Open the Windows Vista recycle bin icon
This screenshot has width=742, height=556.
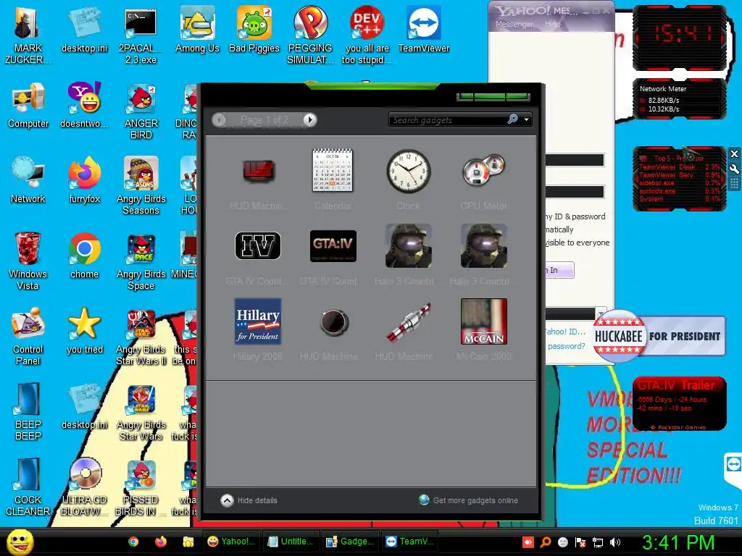pos(28,261)
